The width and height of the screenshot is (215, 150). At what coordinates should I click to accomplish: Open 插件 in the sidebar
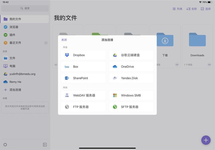click(25, 35)
